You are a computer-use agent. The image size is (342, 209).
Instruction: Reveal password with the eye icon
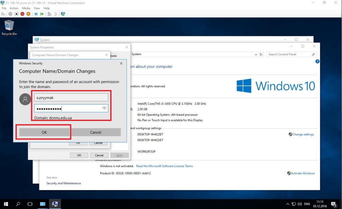tap(105, 108)
